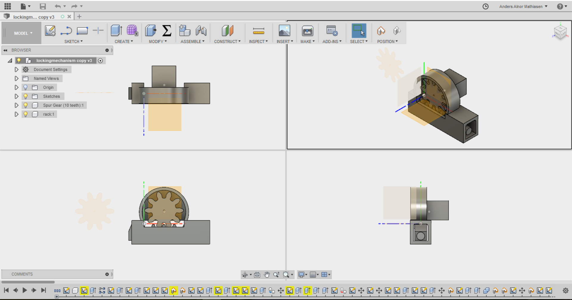Undo the last action

58,6
